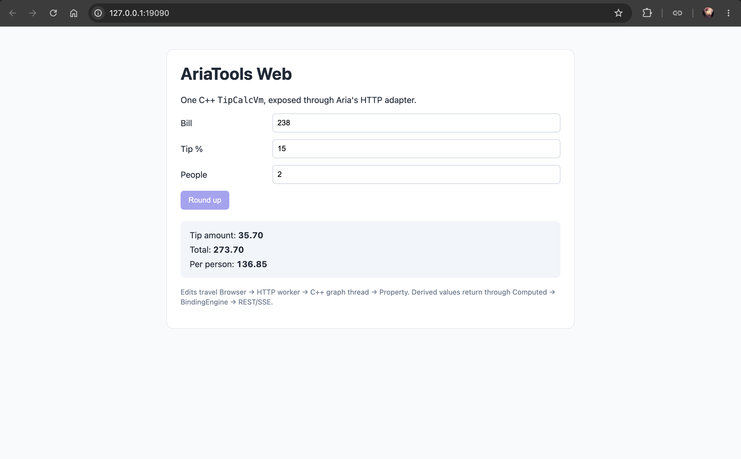Click the Bill label
Viewport: 741px width, 459px height.
coord(186,123)
